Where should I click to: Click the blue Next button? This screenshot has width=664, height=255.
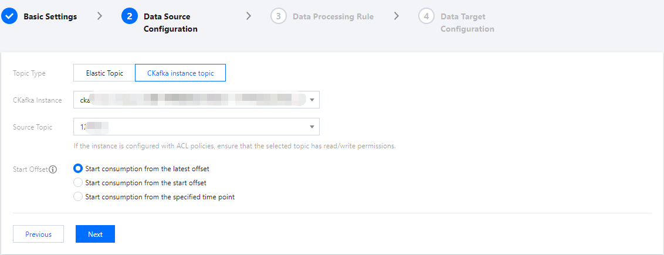(95, 234)
